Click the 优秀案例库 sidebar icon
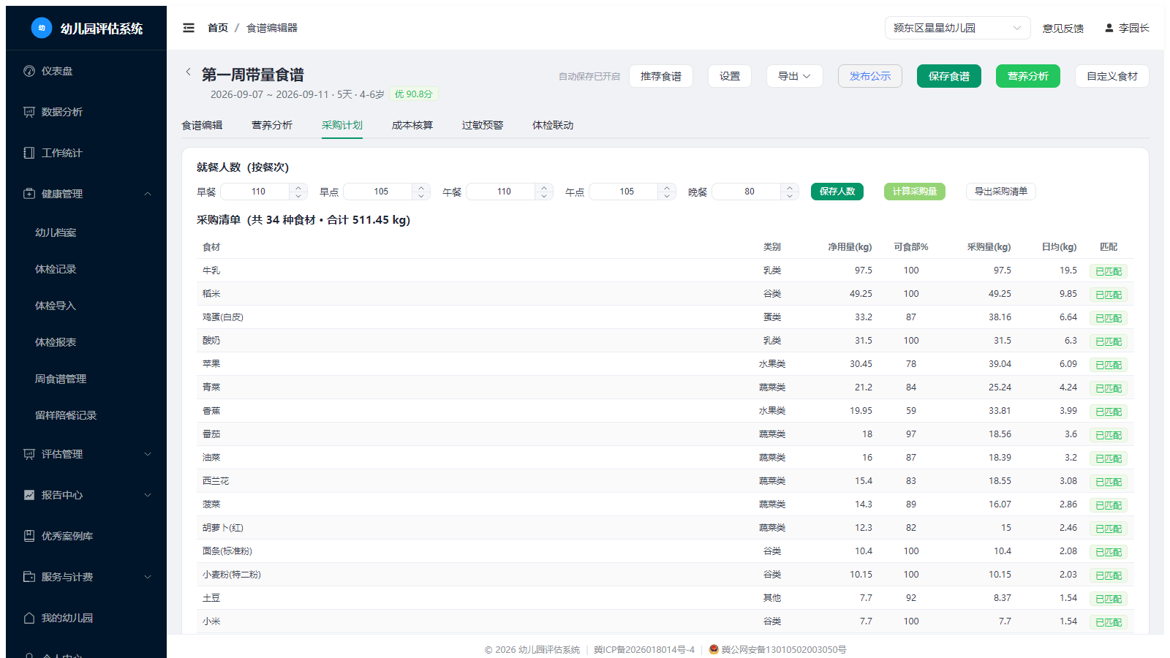 pyautogui.click(x=29, y=536)
